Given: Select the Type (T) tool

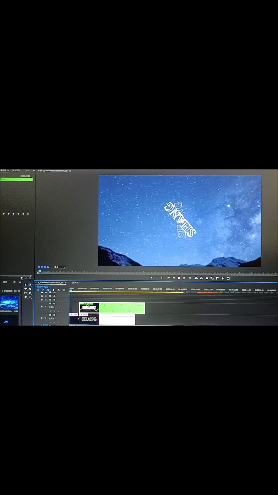Looking at the screenshot, I should [30, 297].
